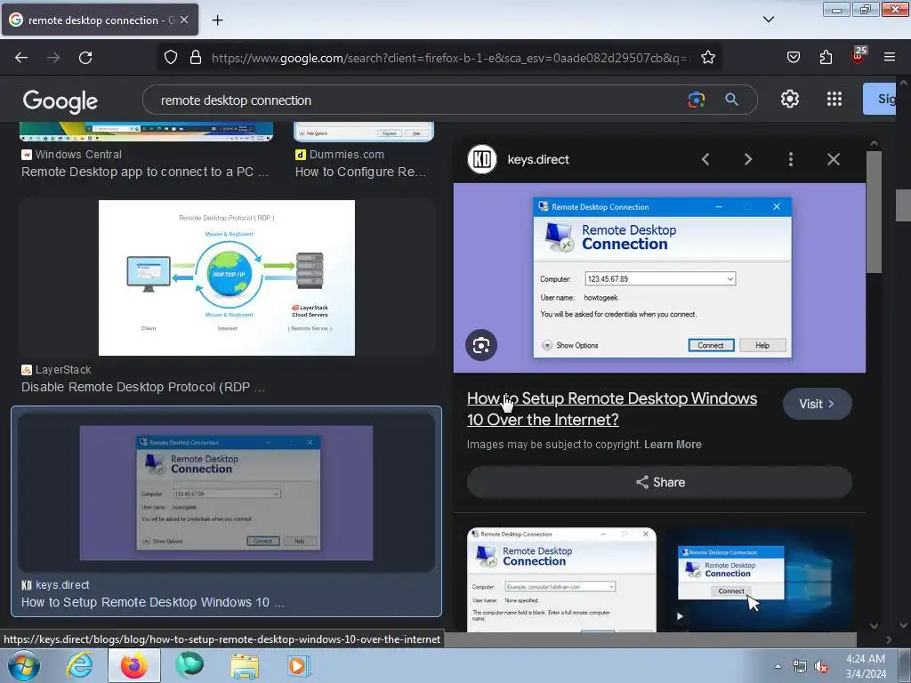Close the remote desktop connection tab
This screenshot has height=683, width=911.
184,20
